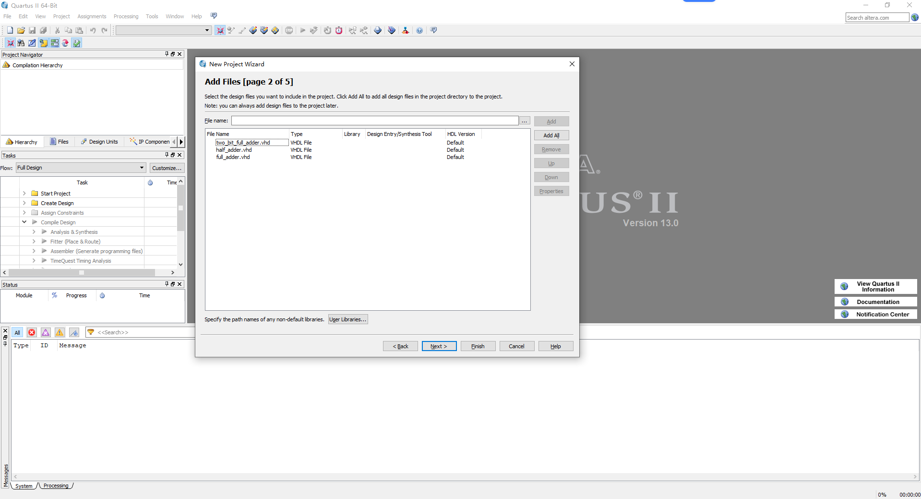Viewport: 921px width, 499px height.
Task: Toggle the All messages filter
Action: click(x=17, y=332)
